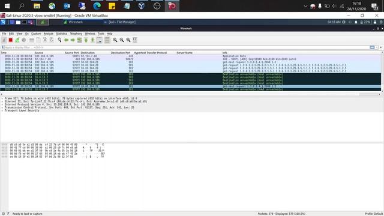This screenshot has height=216, width=384.
Task: Open capture options gear icon
Action: click(24, 40)
